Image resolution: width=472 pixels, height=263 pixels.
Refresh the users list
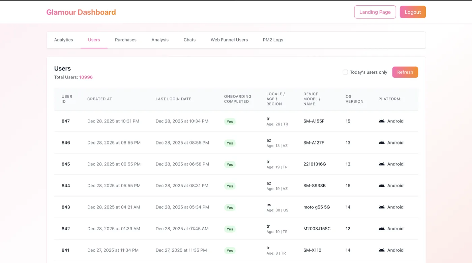coord(405,72)
